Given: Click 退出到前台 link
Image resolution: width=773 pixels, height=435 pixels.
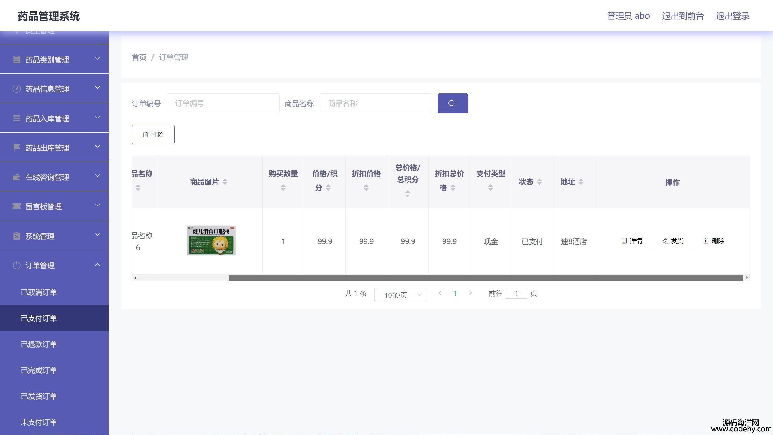Looking at the screenshot, I should click(683, 16).
